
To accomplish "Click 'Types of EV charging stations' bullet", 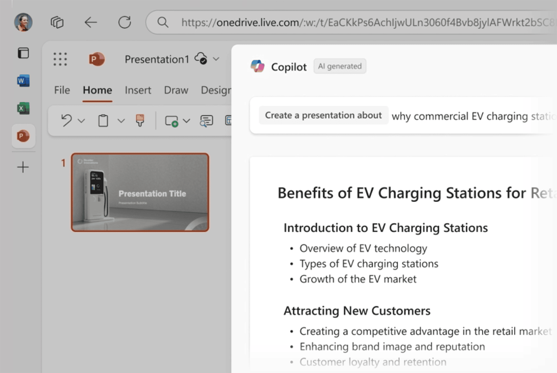I will coord(369,264).
